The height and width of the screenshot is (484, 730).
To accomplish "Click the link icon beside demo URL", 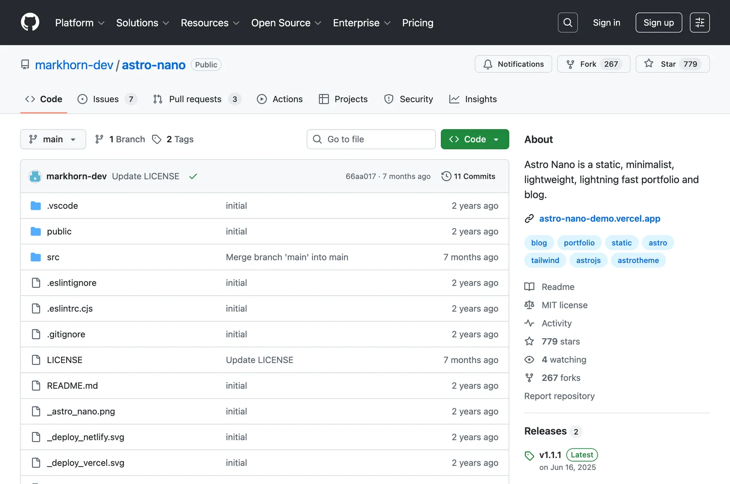I will tap(529, 219).
